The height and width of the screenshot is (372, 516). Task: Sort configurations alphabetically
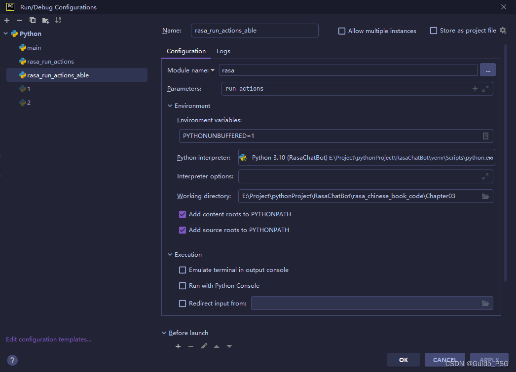[x=58, y=20]
